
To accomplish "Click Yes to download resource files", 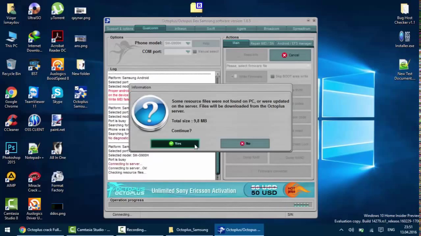I will (x=175, y=144).
